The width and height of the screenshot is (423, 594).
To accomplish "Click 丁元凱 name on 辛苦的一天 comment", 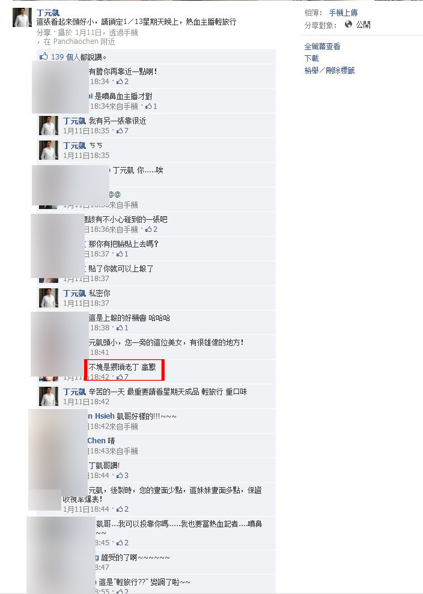I will (x=75, y=392).
